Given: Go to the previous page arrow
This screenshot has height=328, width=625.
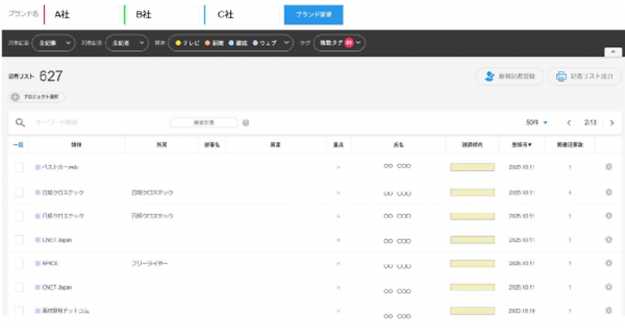Looking at the screenshot, I should tap(569, 123).
